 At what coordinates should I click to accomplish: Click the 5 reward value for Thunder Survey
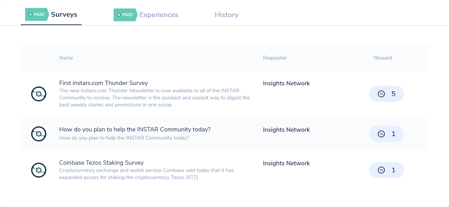(x=393, y=94)
